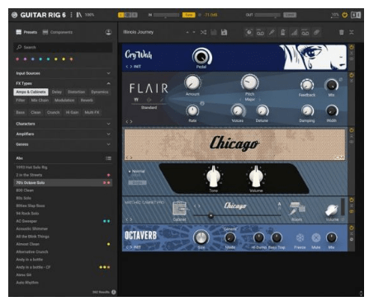Click the square target icon left of tape deck
This screenshot has height=301, width=369.
[x=248, y=32]
